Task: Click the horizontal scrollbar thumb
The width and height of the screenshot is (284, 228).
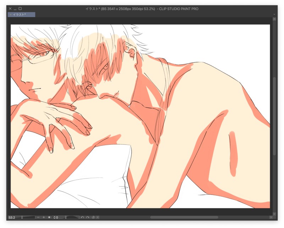Action: 184,217
